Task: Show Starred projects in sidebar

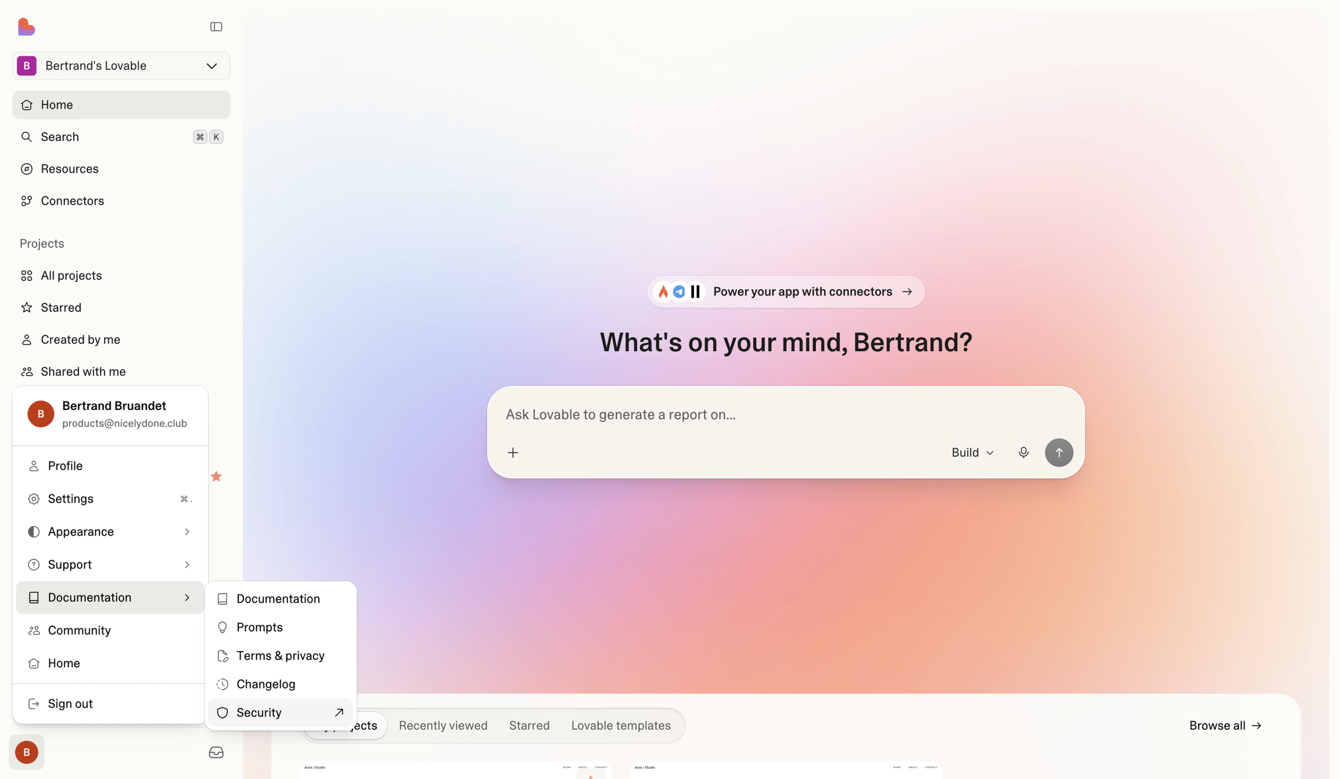Action: tap(121, 308)
